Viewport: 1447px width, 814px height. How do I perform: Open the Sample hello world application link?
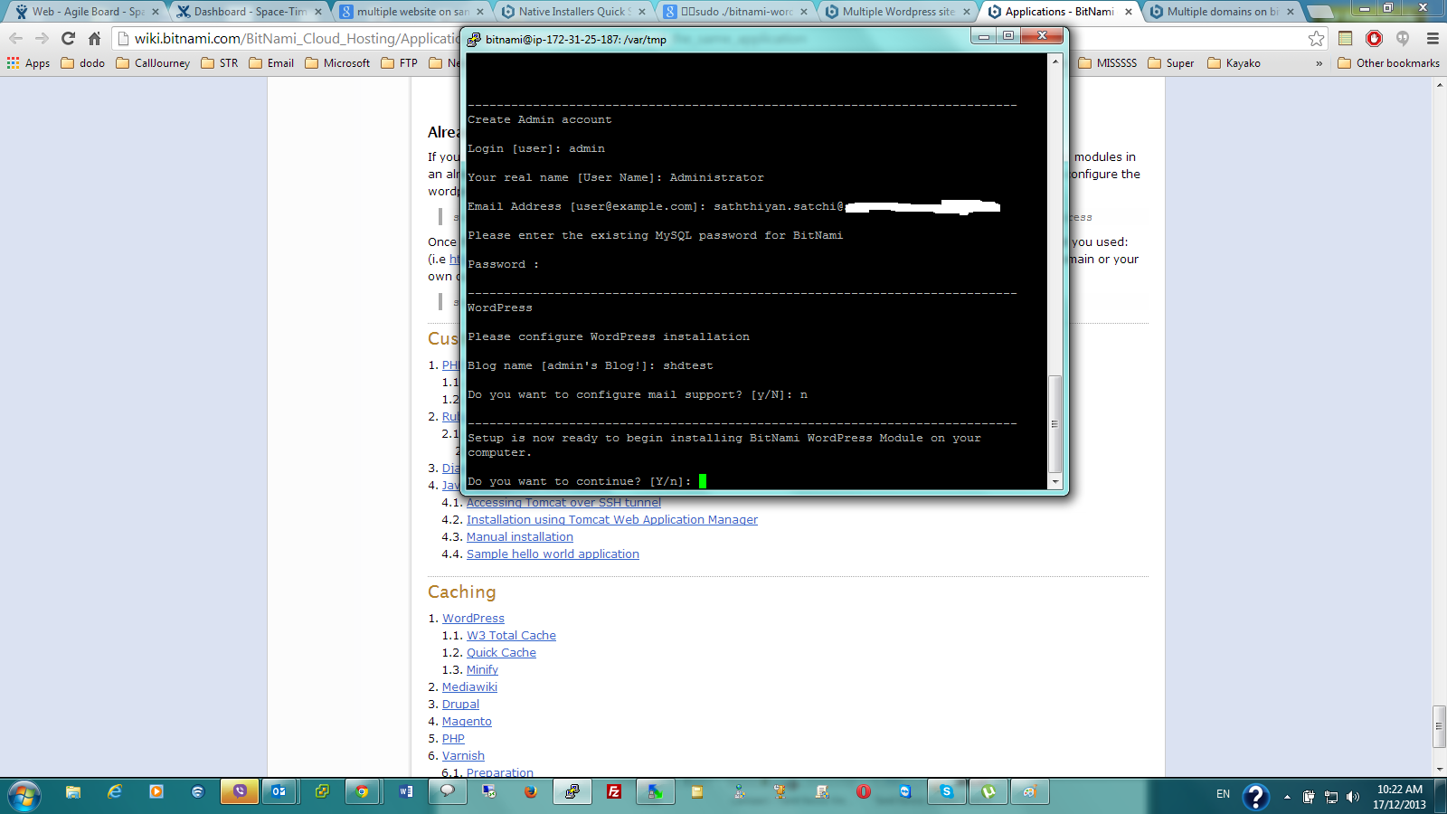coord(553,554)
